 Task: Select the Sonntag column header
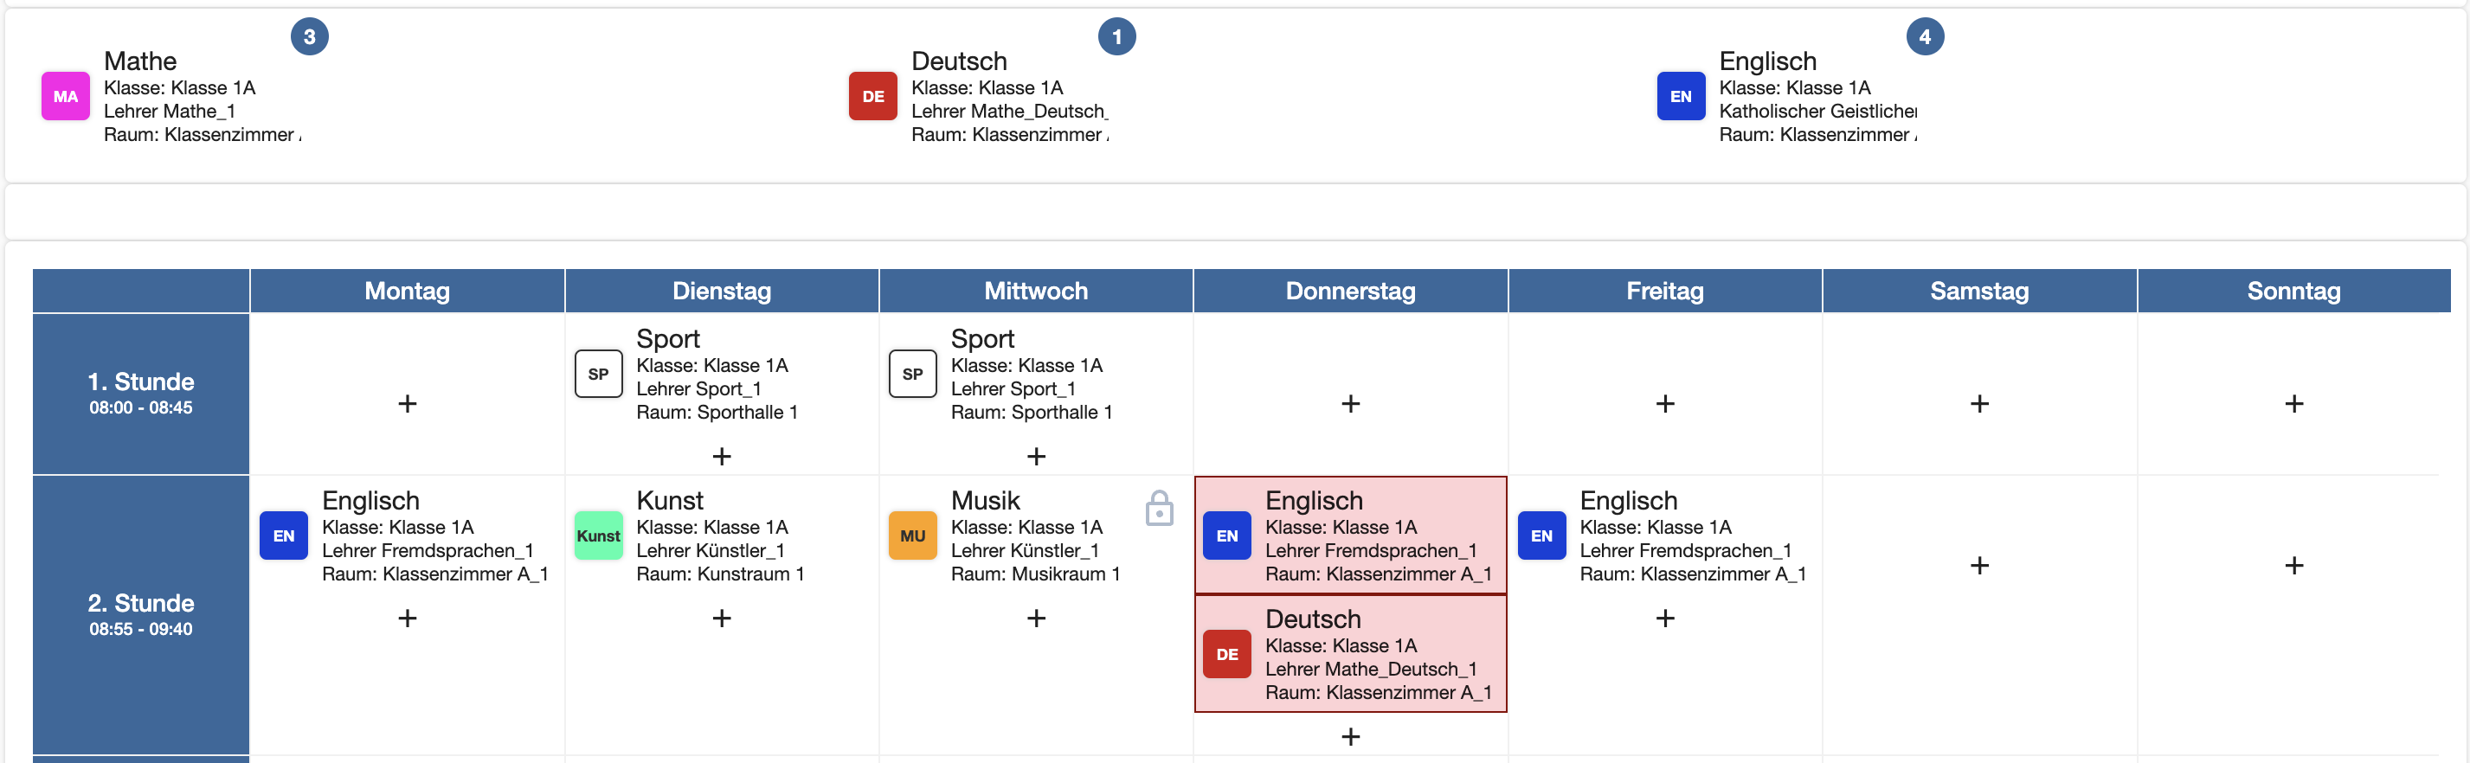(2294, 291)
